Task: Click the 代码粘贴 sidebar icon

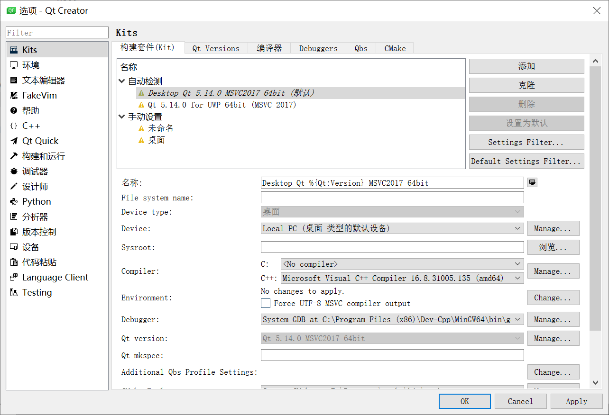Action: click(37, 262)
